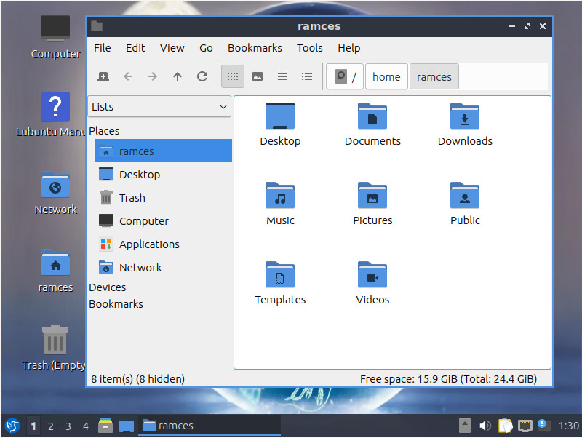582x438 pixels.
Task: Adjust the volume from the system tray
Action: (x=485, y=426)
